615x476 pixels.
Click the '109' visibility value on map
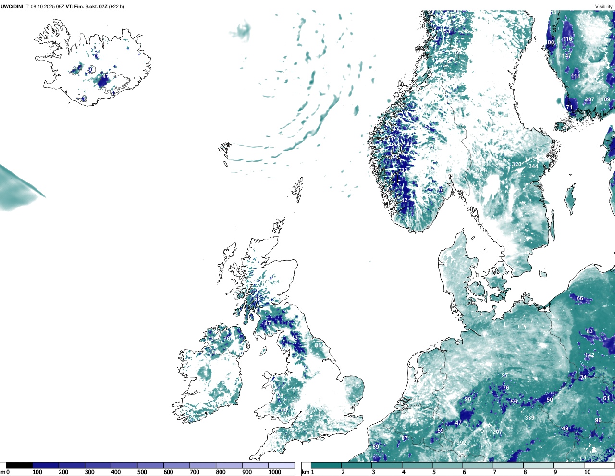click(605, 99)
